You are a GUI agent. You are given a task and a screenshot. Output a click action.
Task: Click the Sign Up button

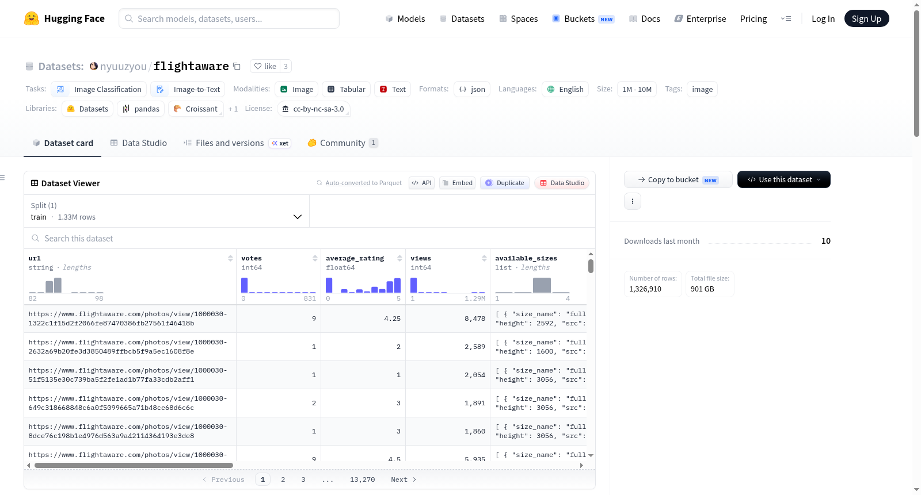click(x=866, y=18)
